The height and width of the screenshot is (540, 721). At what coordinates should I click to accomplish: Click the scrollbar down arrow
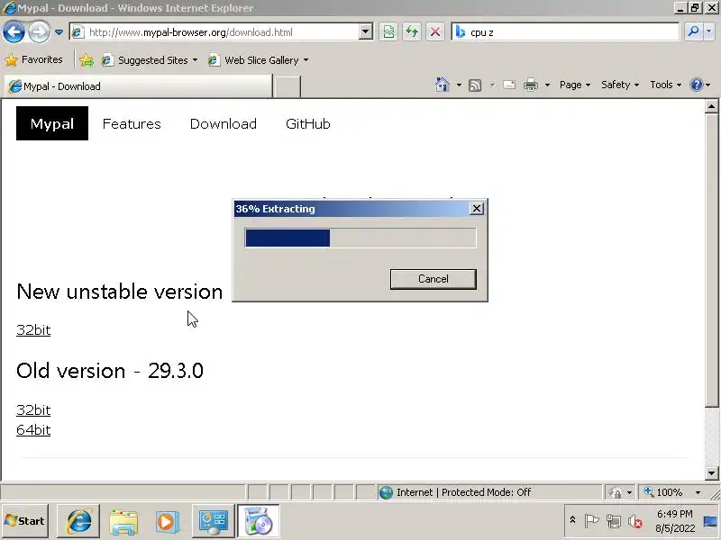[x=711, y=473]
